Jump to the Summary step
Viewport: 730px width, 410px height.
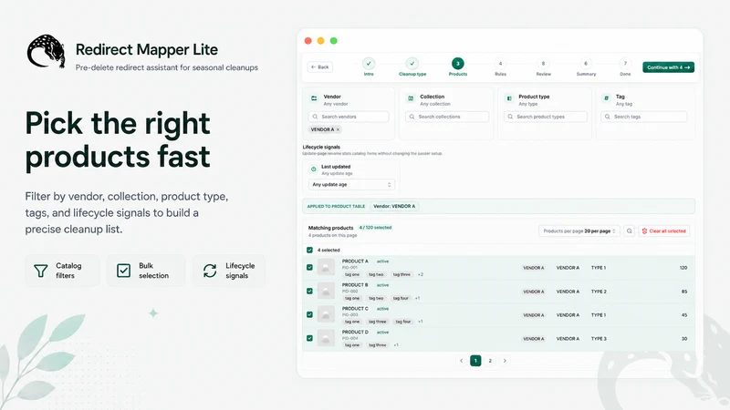(x=586, y=67)
